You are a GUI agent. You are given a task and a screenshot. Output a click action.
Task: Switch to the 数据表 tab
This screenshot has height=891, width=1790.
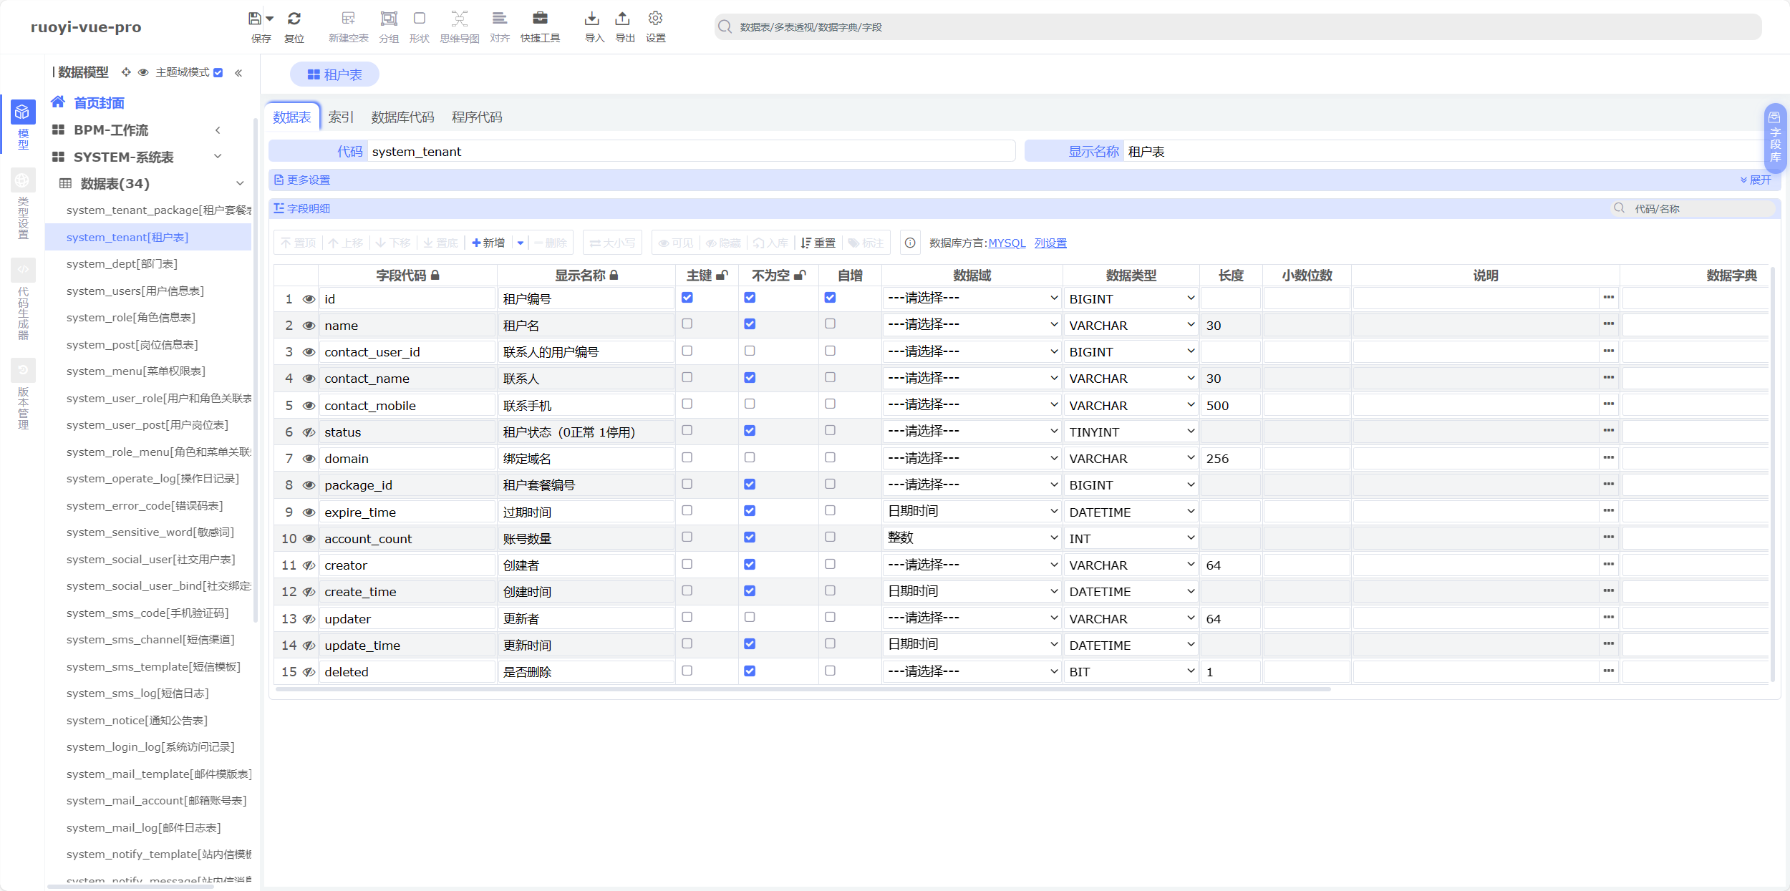click(291, 117)
